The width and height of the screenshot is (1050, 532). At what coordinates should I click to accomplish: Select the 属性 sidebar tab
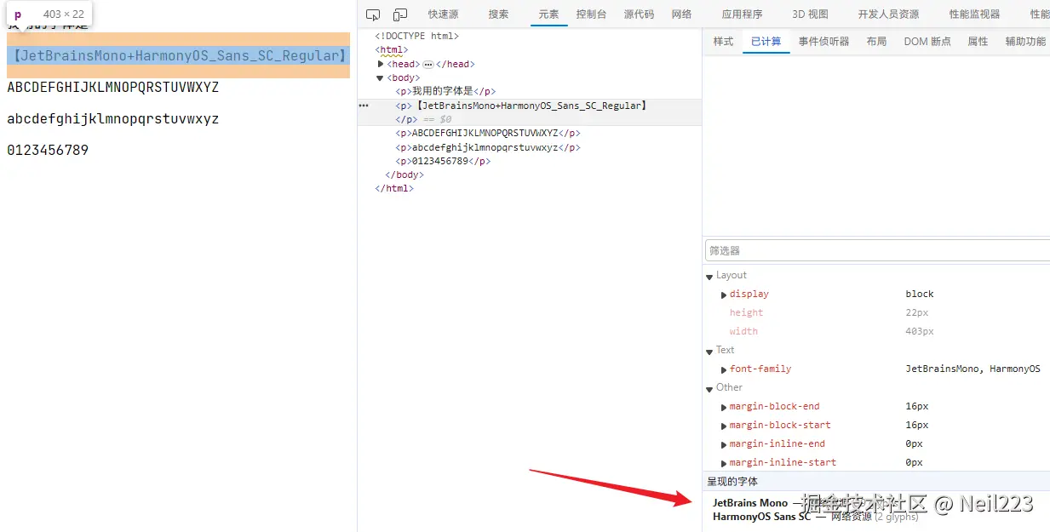978,42
